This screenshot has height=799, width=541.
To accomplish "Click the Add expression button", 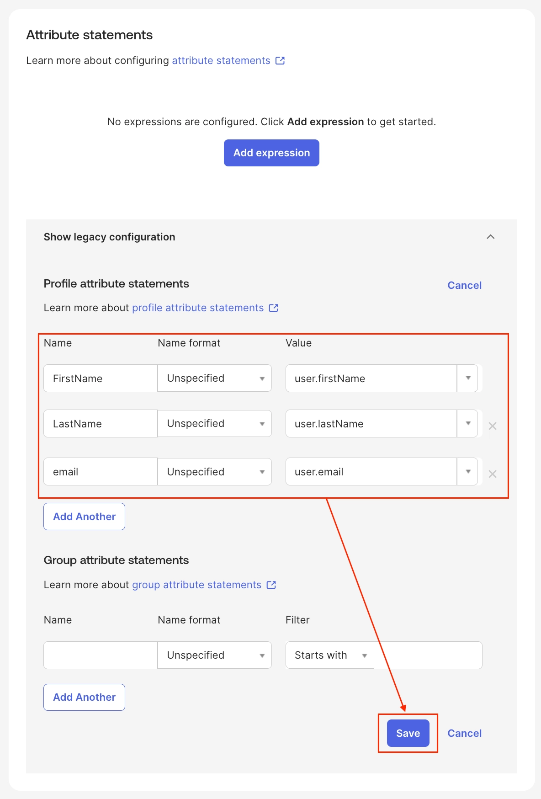I will point(271,153).
